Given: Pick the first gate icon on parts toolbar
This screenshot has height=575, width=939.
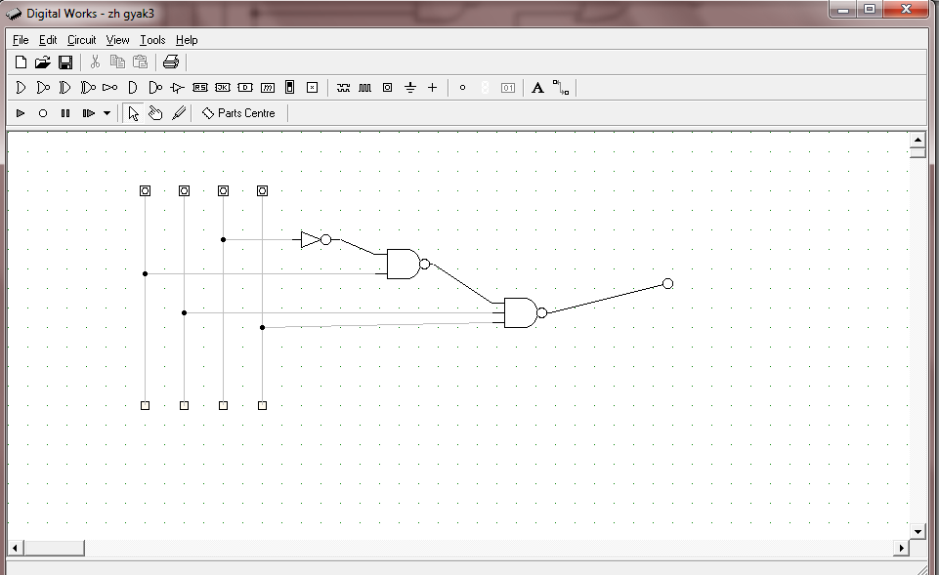Looking at the screenshot, I should tap(21, 88).
